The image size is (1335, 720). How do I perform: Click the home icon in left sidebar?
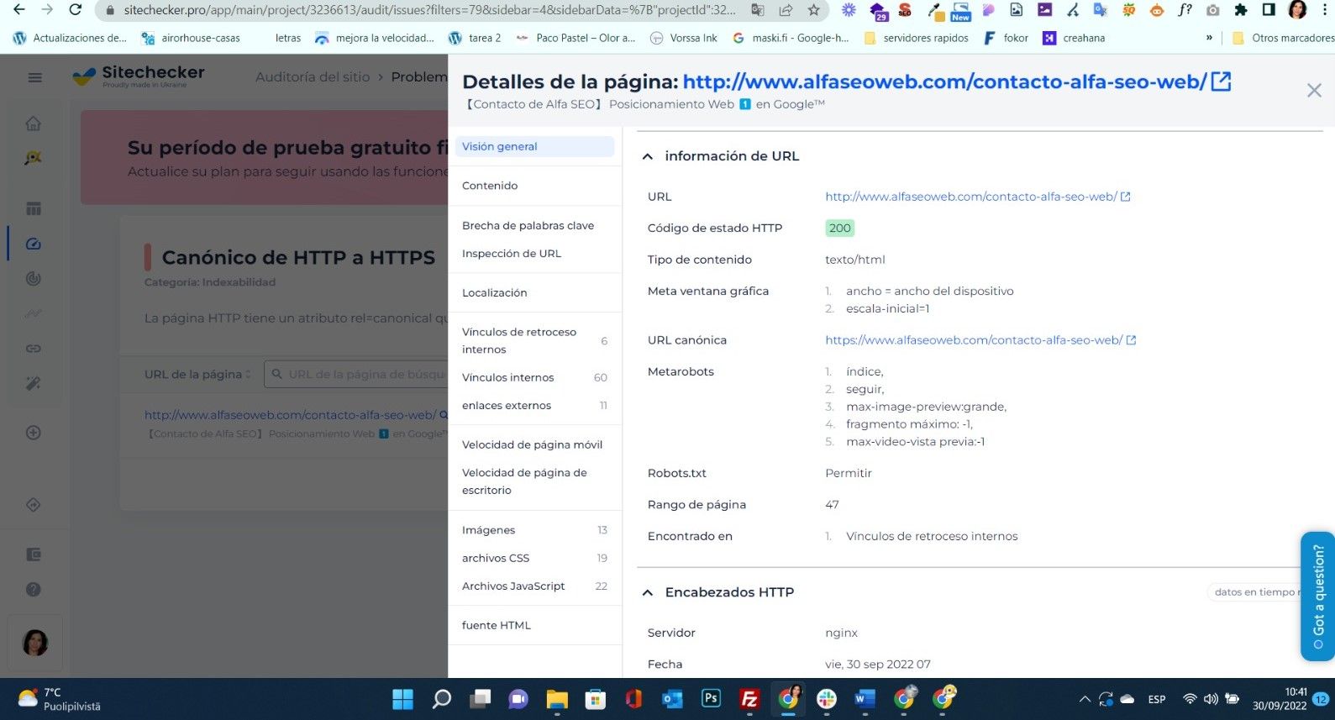[34, 124]
